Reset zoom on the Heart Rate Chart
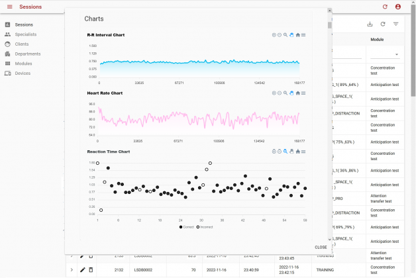The image size is (416, 278). pyautogui.click(x=297, y=93)
